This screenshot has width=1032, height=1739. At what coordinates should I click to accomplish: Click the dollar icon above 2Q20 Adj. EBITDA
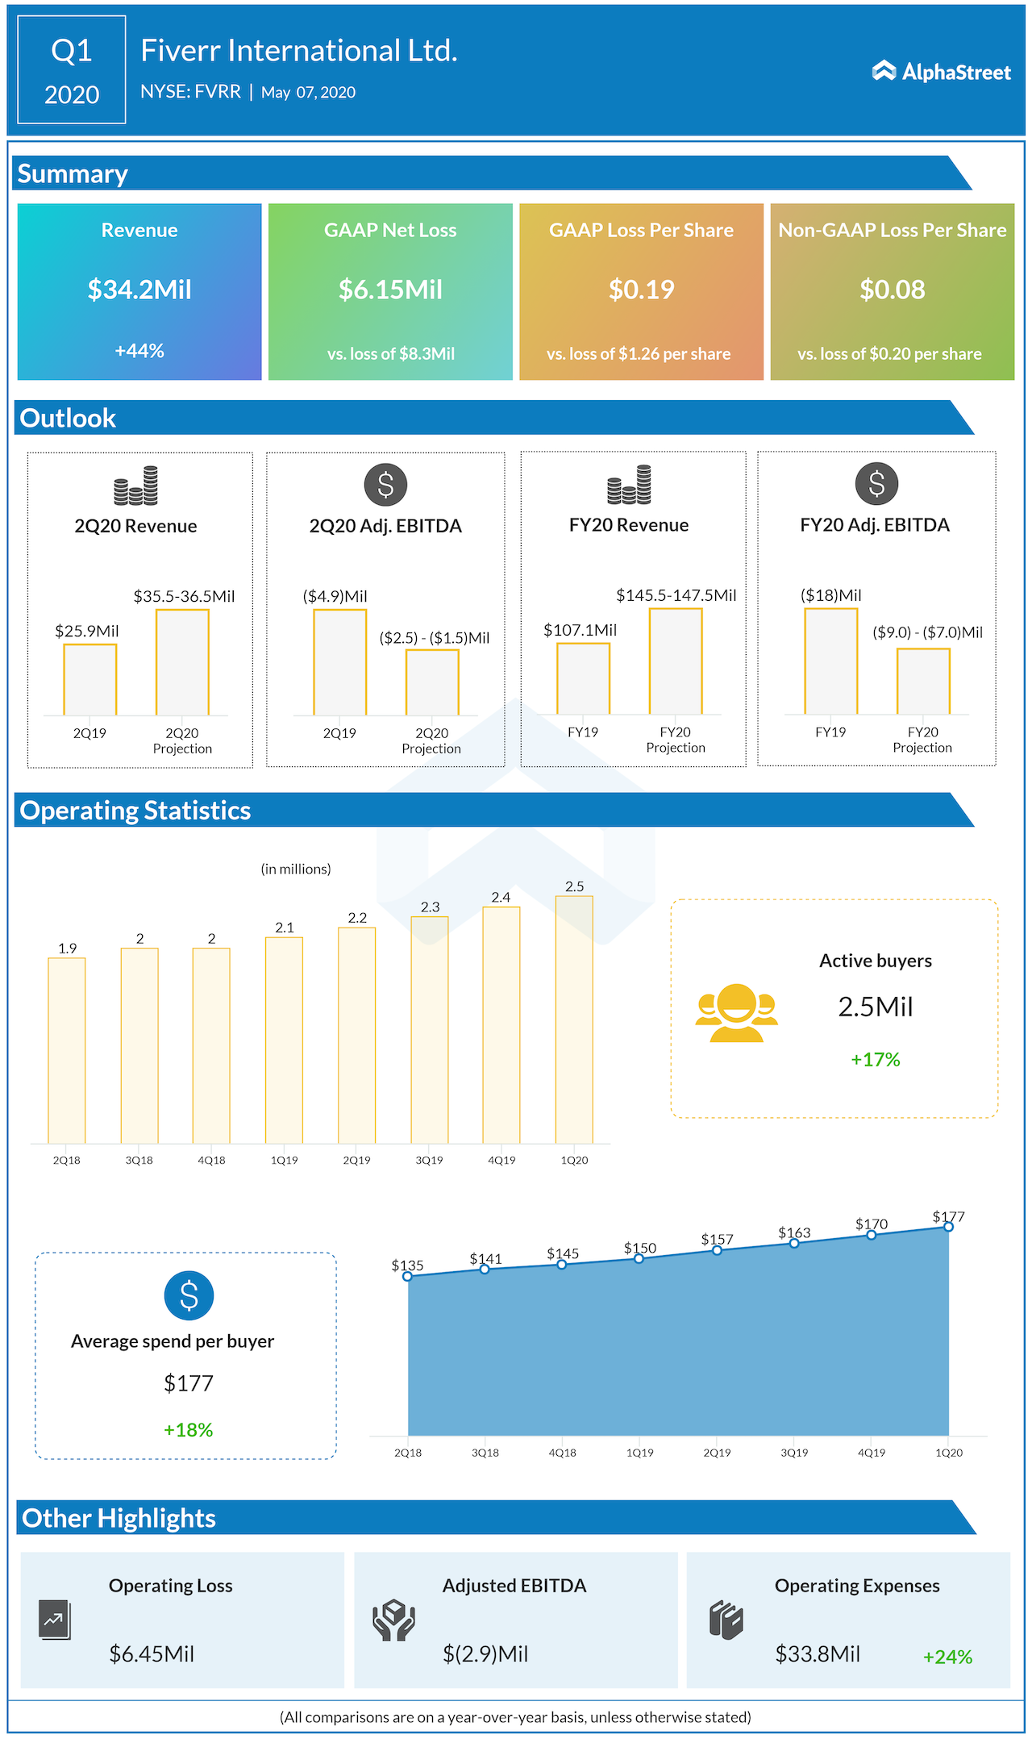click(x=385, y=485)
